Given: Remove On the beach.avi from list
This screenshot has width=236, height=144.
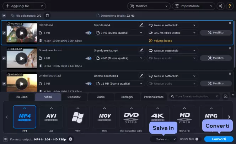Looking at the screenshot, I should pos(230,74).
